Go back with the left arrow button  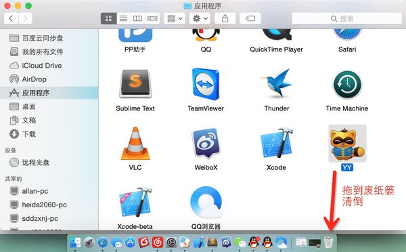click(11, 18)
